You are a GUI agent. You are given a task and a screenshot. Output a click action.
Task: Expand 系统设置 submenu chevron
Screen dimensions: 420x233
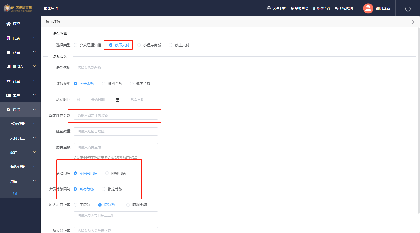click(x=34, y=124)
